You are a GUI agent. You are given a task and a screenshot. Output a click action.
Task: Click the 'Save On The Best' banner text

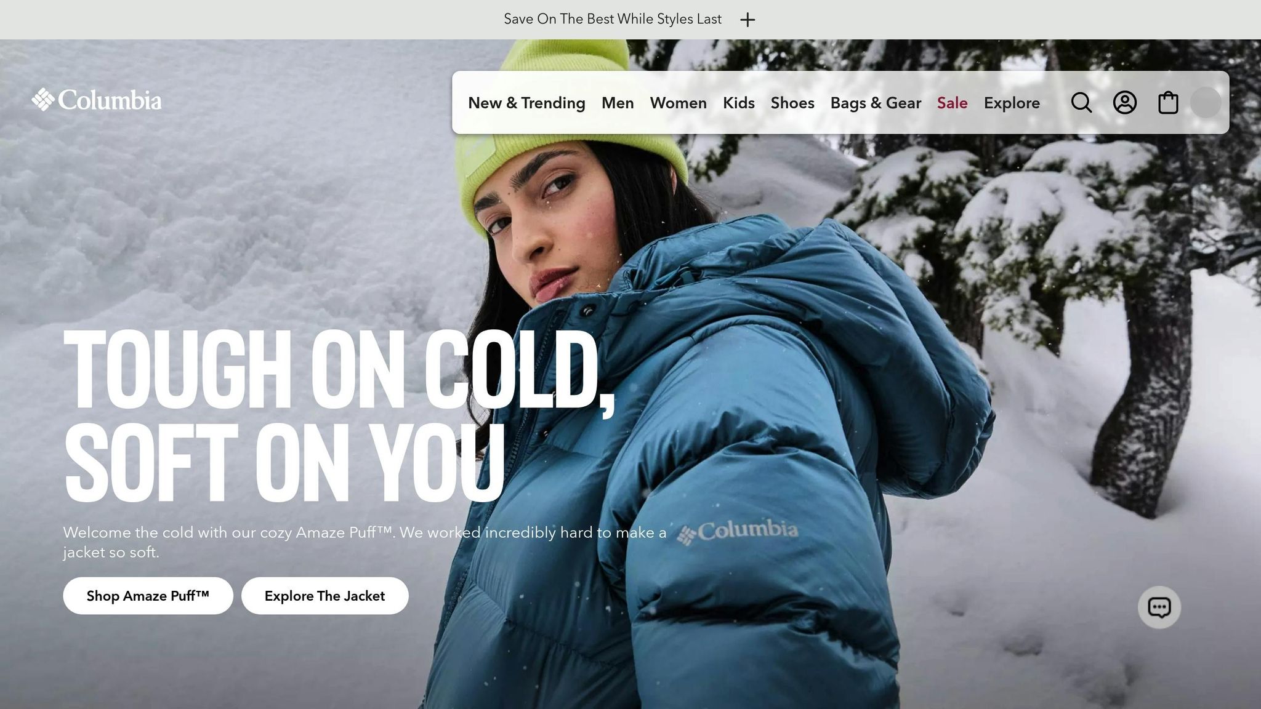613,19
